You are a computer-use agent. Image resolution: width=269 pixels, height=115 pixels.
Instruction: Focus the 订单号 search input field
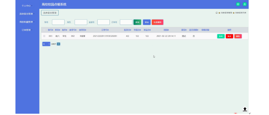[126, 22]
